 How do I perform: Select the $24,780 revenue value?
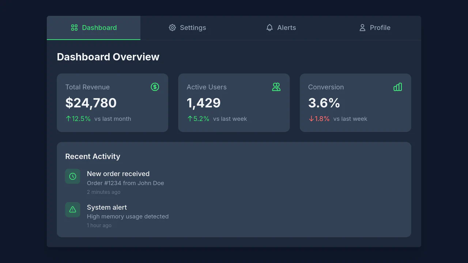click(91, 103)
